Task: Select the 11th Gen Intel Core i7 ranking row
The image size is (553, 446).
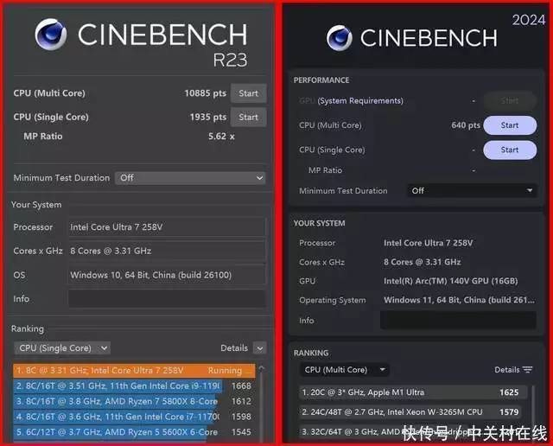Action: coord(132,417)
